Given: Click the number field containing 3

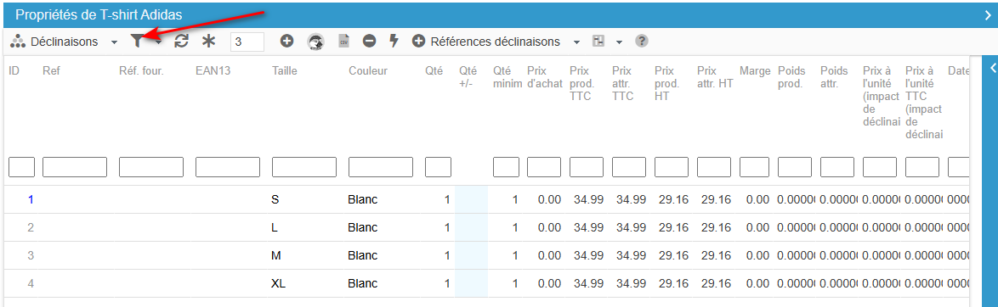Looking at the screenshot, I should click(x=247, y=42).
